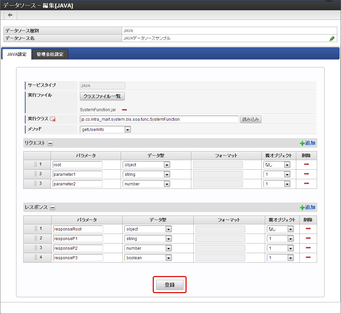Click the クラスファイル一覧 button
The width and height of the screenshot is (341, 314).
102,96
